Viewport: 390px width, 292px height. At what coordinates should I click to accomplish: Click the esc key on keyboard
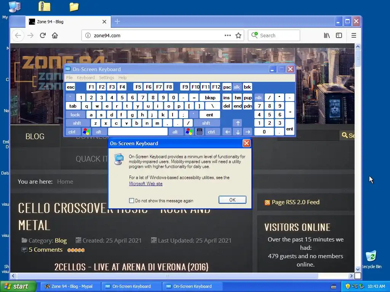coord(70,87)
